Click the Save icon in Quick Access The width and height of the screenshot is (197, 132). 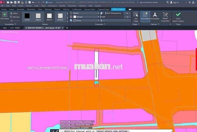(x=15, y=2)
